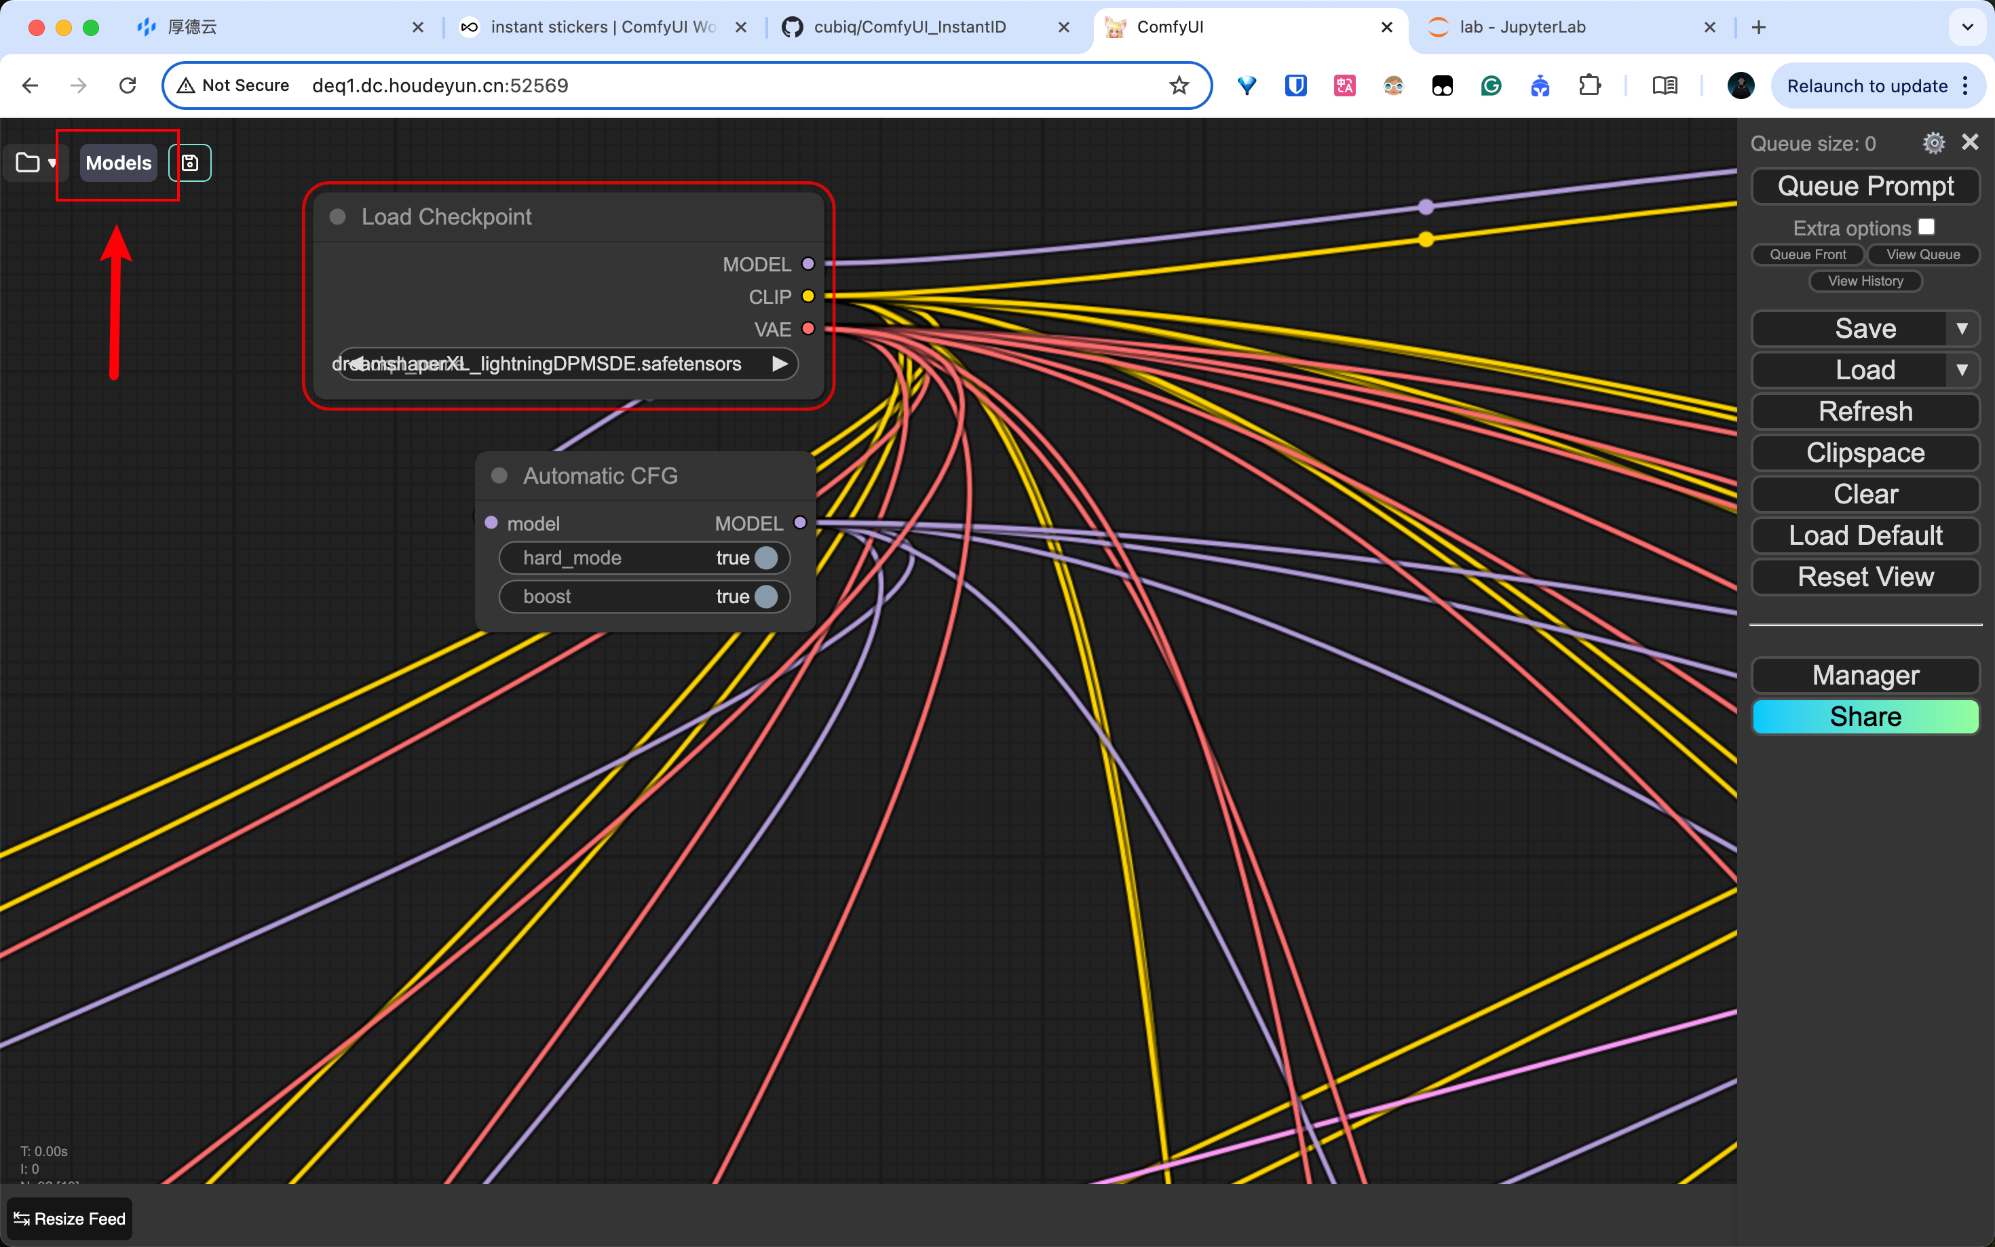This screenshot has height=1247, width=1995.
Task: Expand the Save button dropdown arrow
Action: 1962,328
